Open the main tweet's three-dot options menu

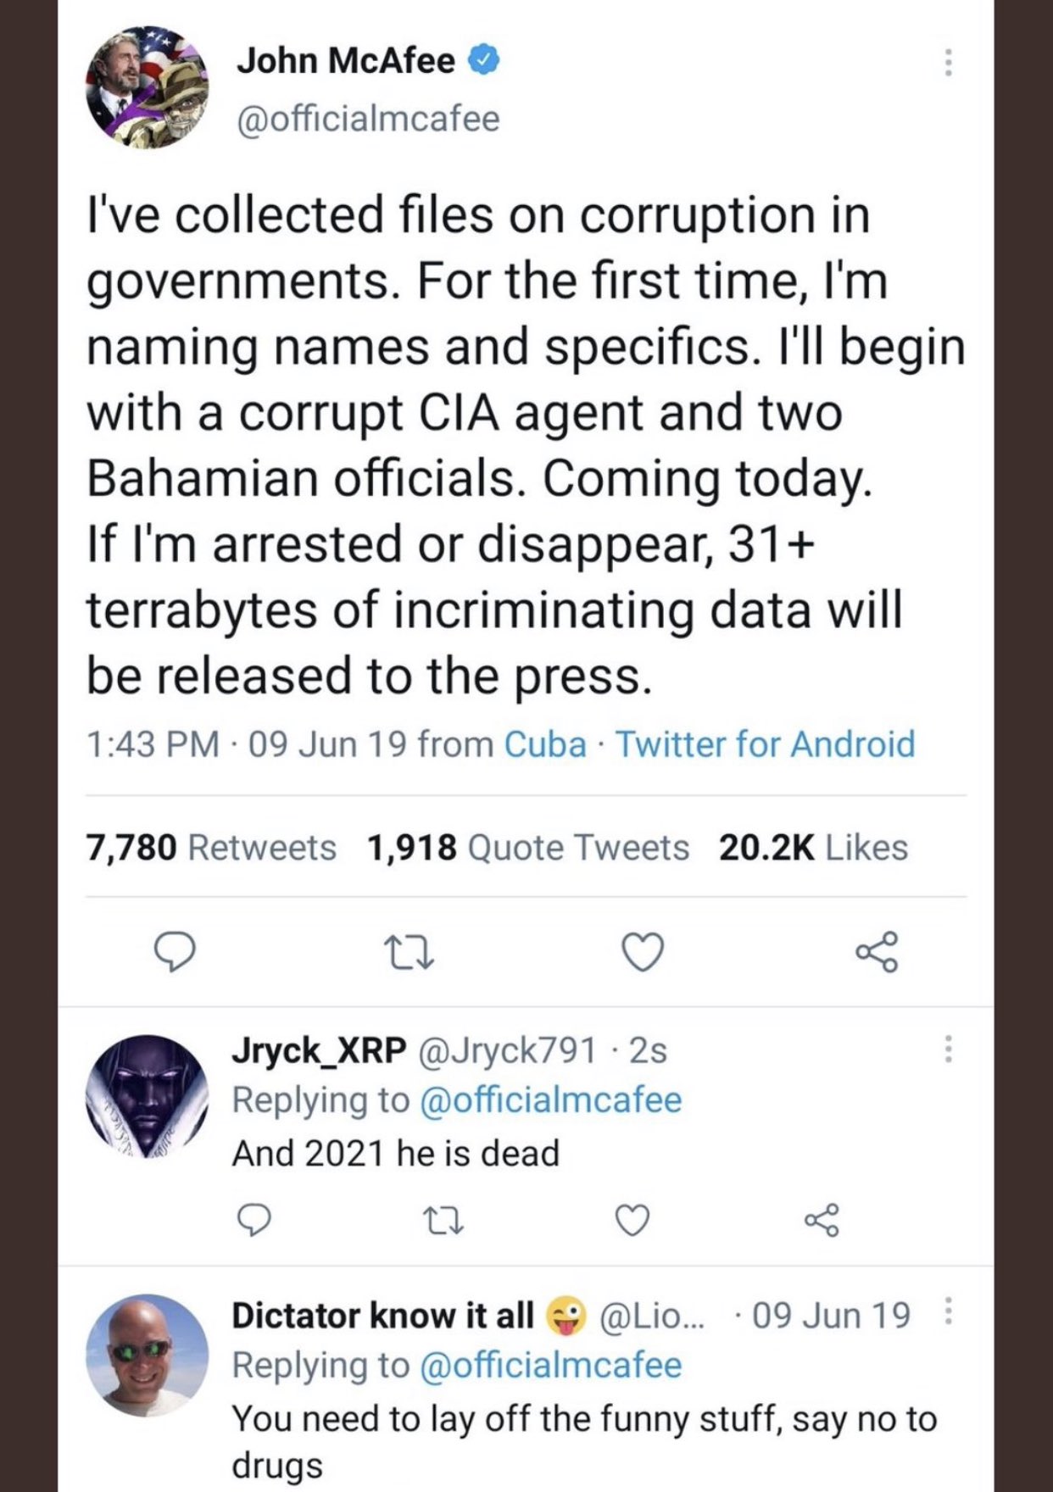click(x=948, y=62)
